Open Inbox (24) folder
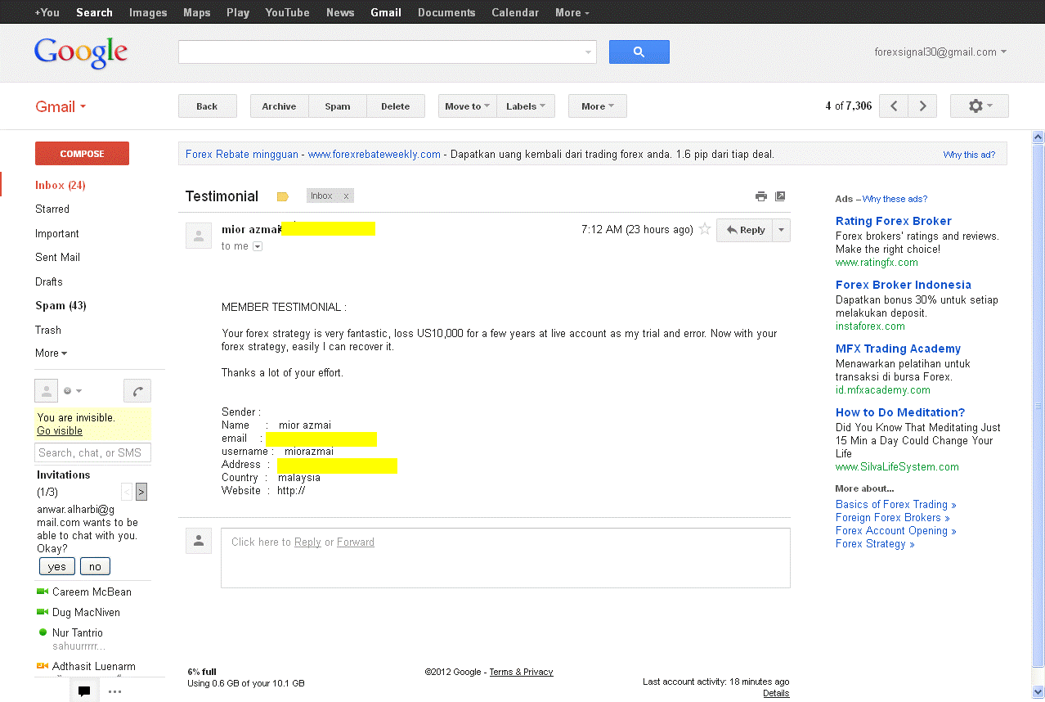The height and width of the screenshot is (702, 1045). [61, 185]
